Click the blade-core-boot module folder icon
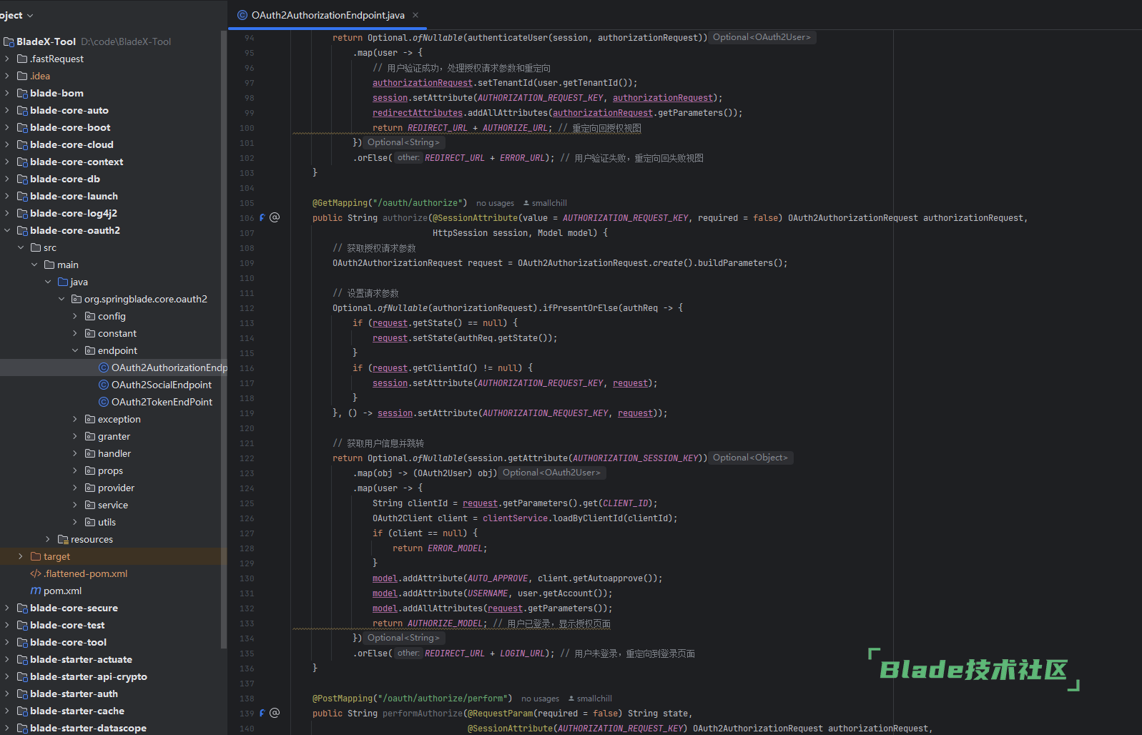1142x735 pixels. pyautogui.click(x=22, y=127)
